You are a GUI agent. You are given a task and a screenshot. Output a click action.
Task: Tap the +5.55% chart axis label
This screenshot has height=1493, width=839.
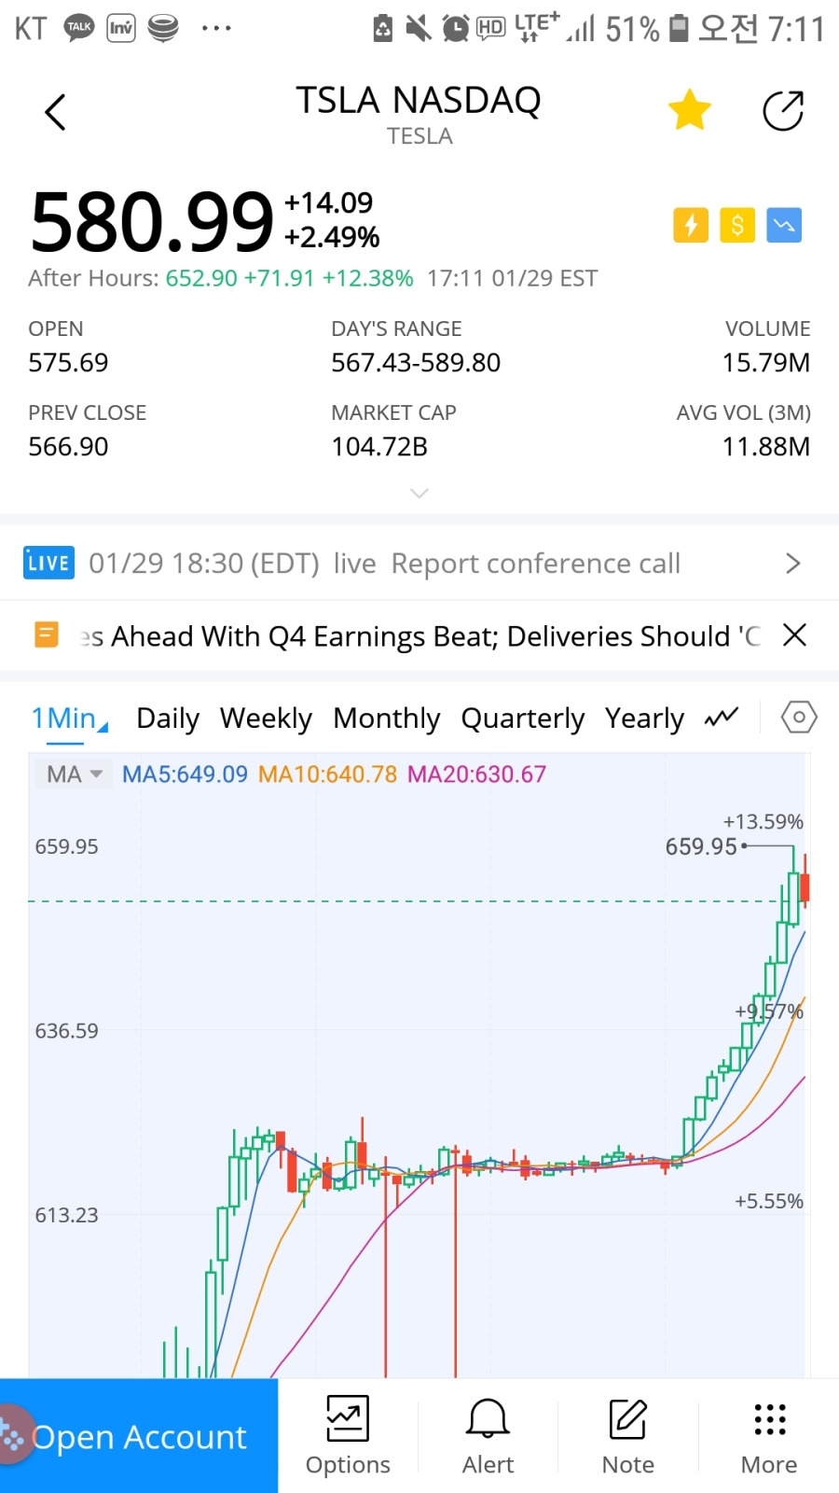point(768,1201)
